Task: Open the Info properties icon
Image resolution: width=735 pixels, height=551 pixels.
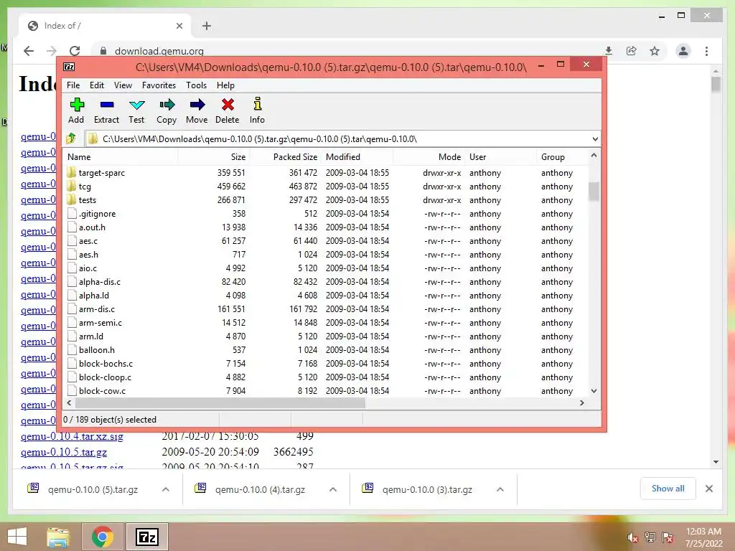Action: [258, 103]
